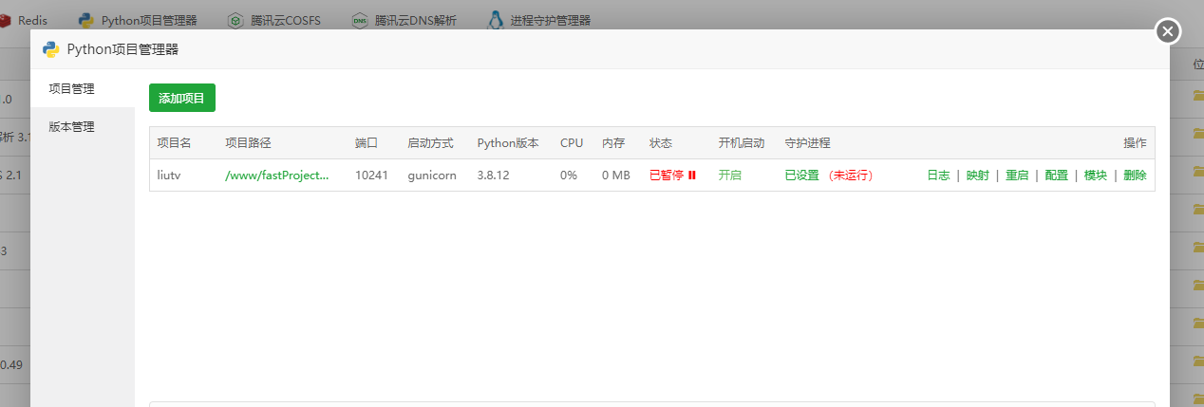The width and height of the screenshot is (1204, 407).
Task: Open the first folder icon in background list
Action: pyautogui.click(x=1198, y=95)
